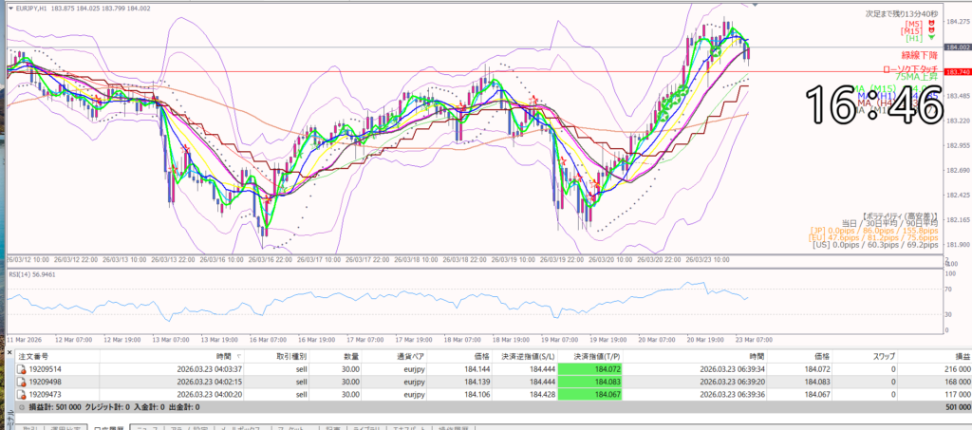Click the green T/P cell showing 184.072
The image size is (972, 430).
[x=589, y=368]
